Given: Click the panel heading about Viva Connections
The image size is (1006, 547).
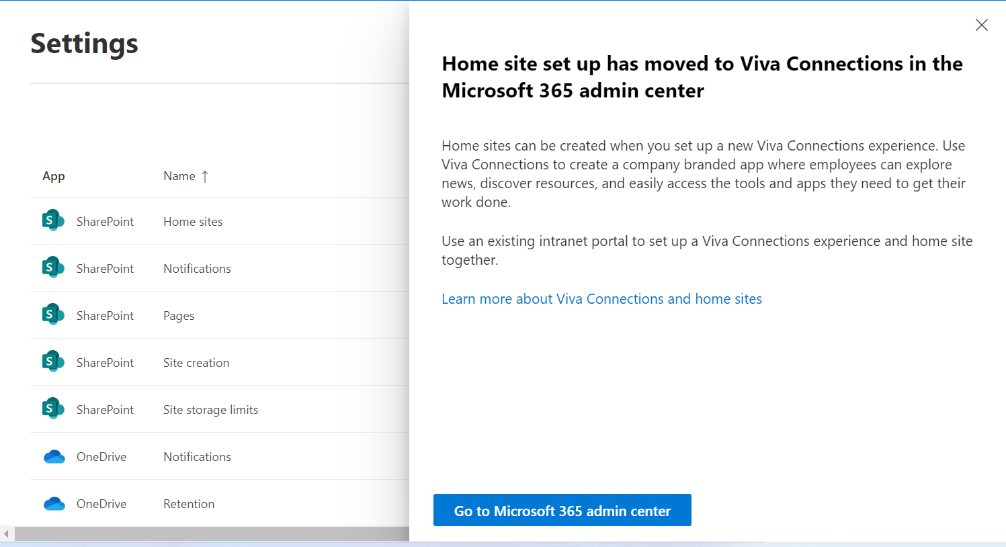Looking at the screenshot, I should click(x=702, y=77).
